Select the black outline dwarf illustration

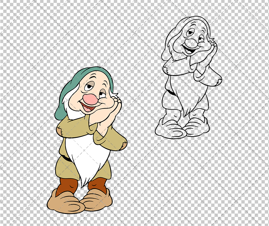(x=188, y=77)
